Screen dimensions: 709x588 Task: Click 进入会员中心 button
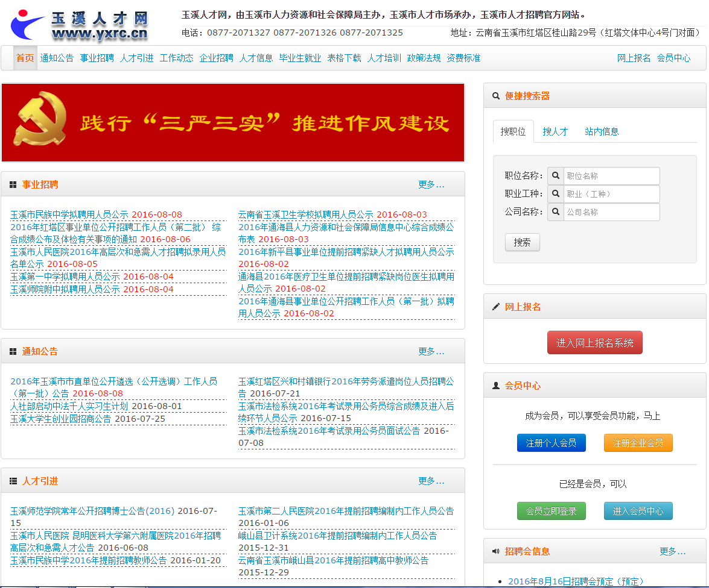[x=638, y=511]
